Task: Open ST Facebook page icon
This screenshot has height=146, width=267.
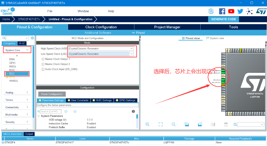Action: [x=222, y=11]
